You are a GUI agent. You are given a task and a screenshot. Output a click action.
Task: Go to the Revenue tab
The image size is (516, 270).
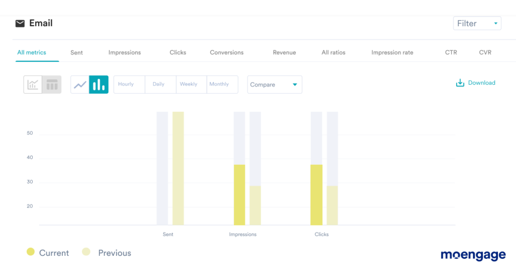(x=284, y=52)
